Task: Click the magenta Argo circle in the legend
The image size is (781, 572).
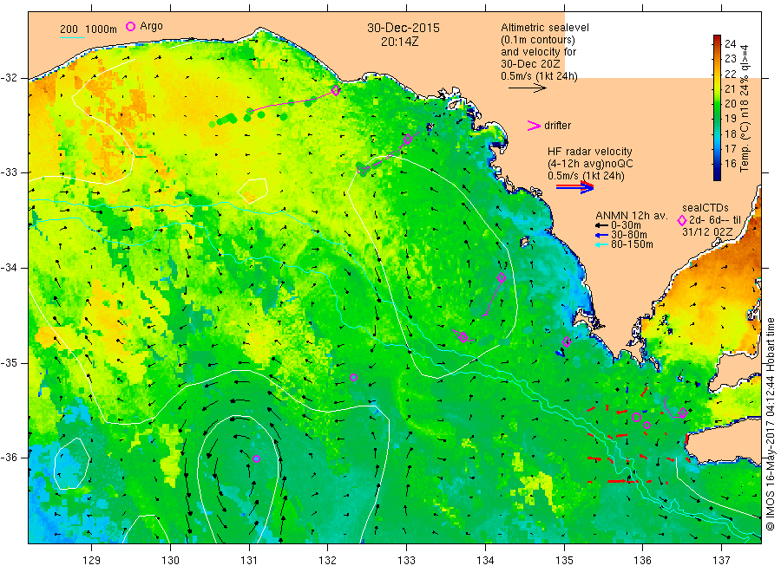Action: click(130, 26)
